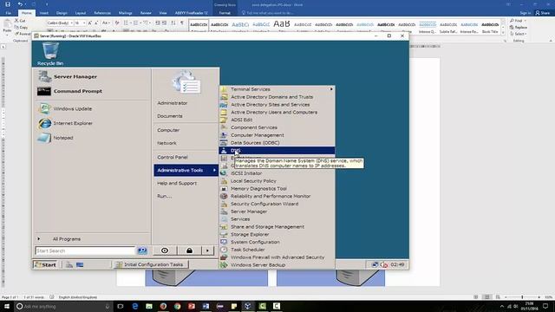
Task: Open Run... dialog
Action: click(165, 196)
